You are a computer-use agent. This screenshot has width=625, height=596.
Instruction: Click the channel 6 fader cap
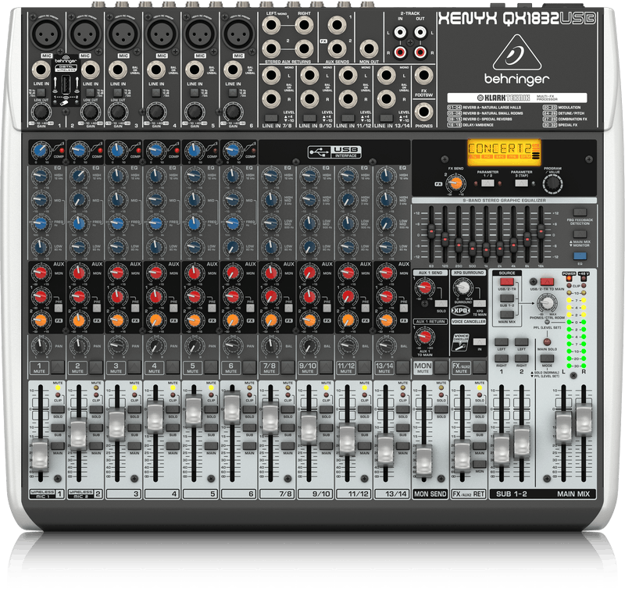(232, 408)
